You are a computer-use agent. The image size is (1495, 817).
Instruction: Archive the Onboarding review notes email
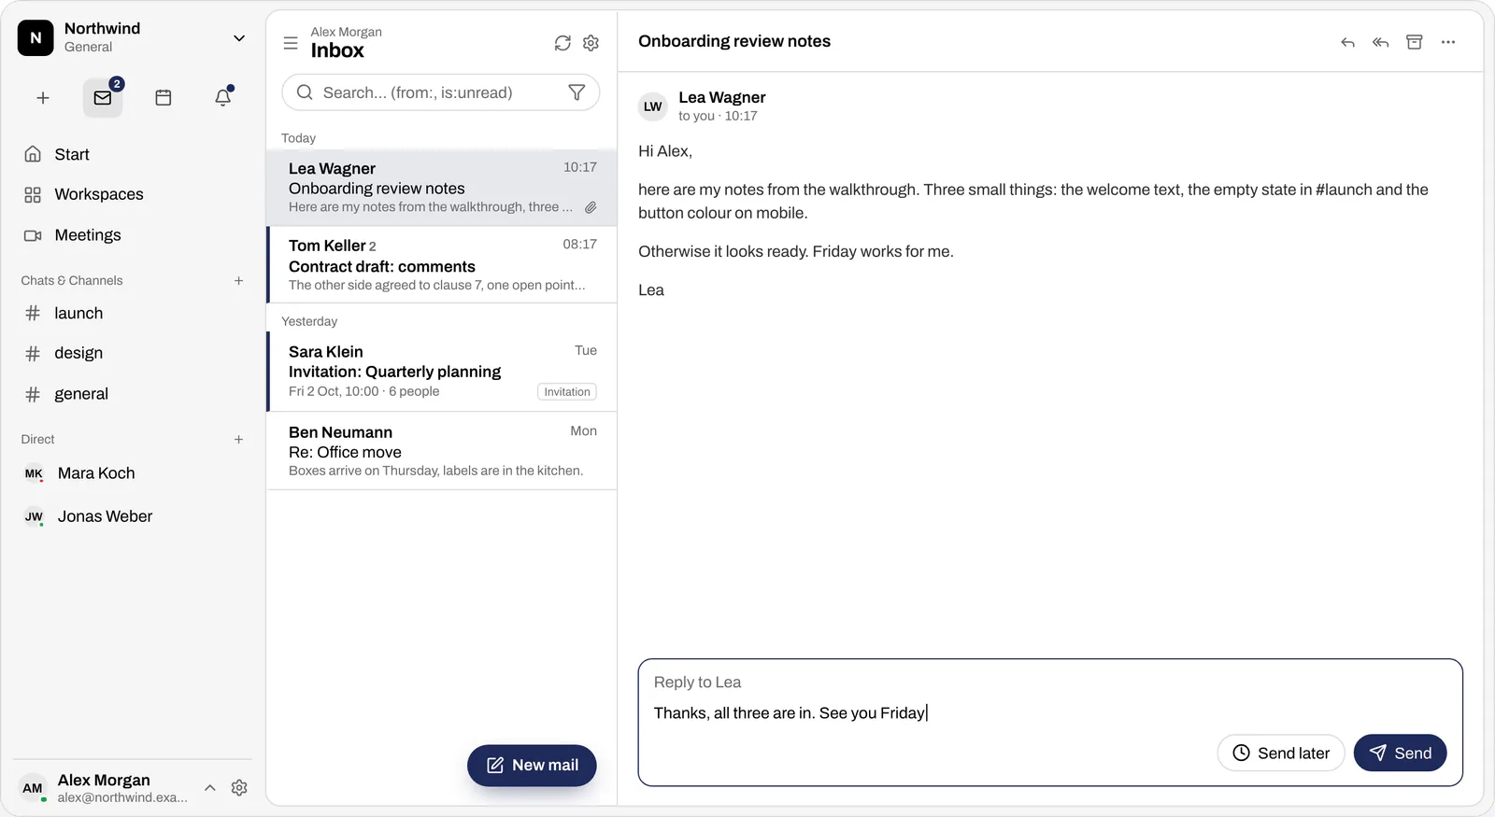click(x=1415, y=42)
